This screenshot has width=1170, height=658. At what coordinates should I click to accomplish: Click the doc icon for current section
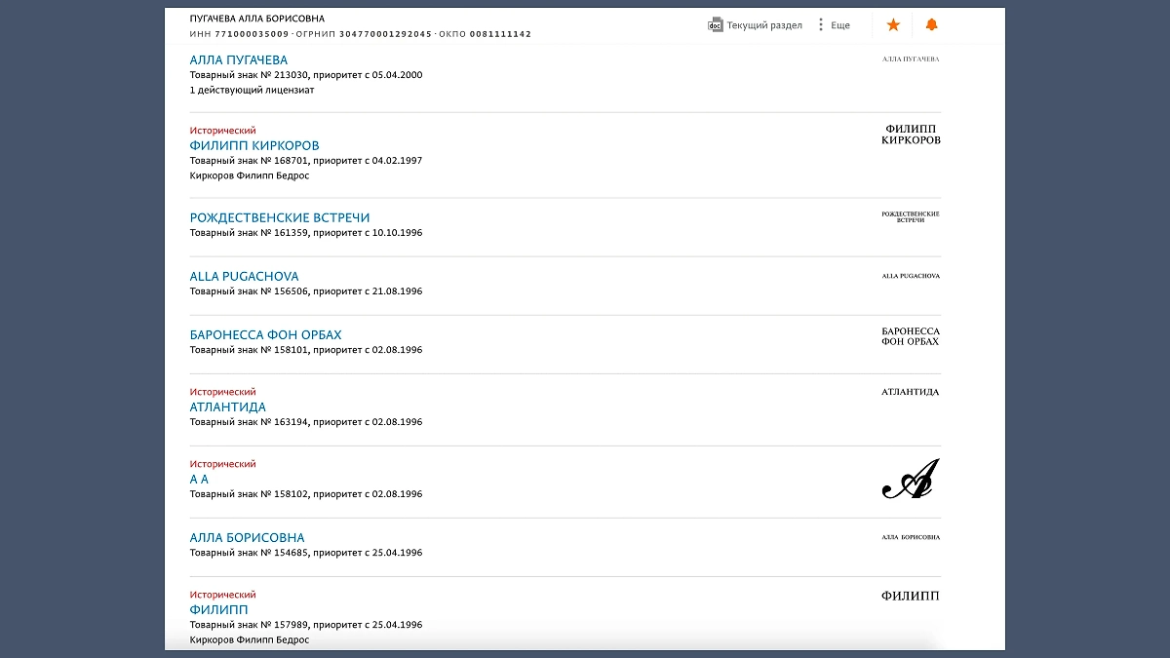coord(715,25)
